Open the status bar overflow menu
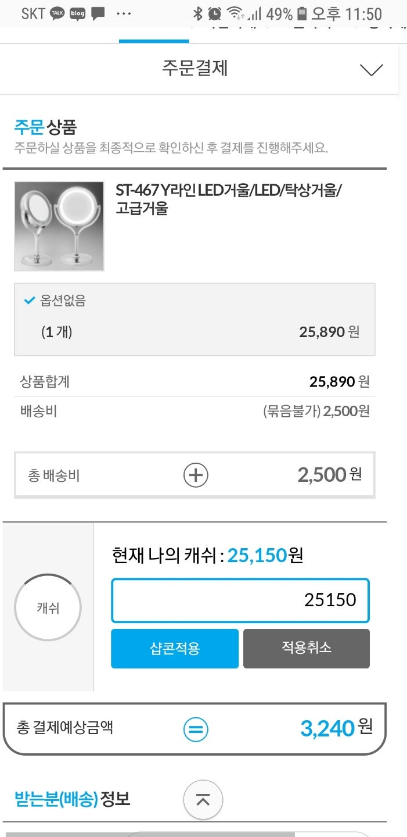The height and width of the screenshot is (837, 407). [x=123, y=13]
